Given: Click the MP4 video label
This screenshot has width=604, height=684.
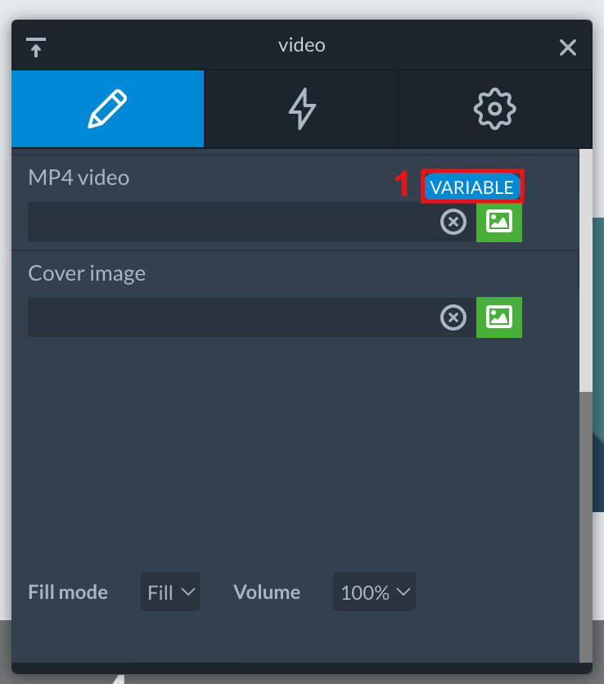Looking at the screenshot, I should click(x=79, y=178).
